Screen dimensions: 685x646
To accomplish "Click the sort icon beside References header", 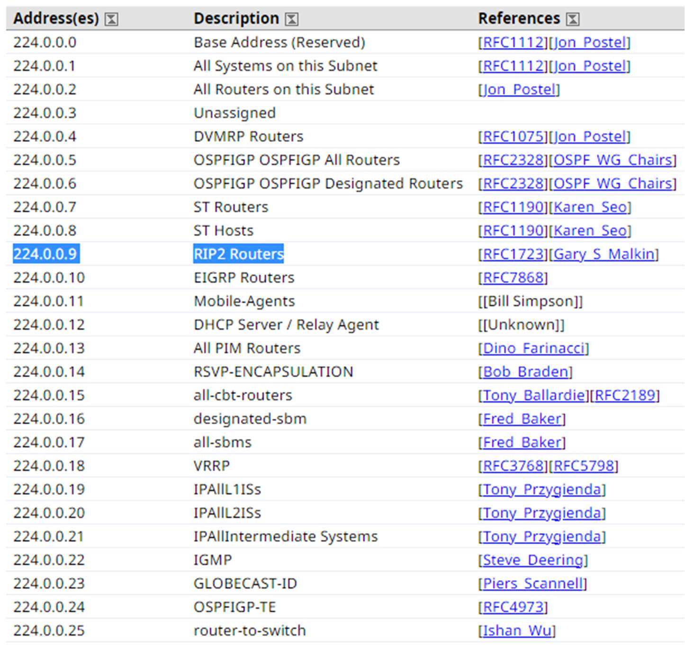I will [573, 19].
